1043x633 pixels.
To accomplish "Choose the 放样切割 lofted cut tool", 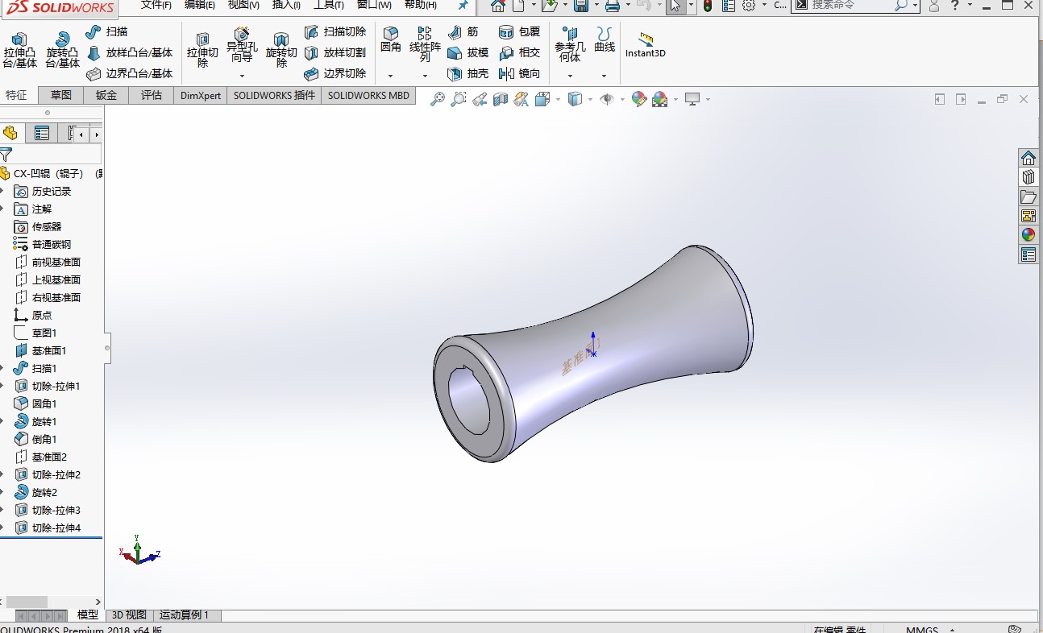I will tap(335, 52).
